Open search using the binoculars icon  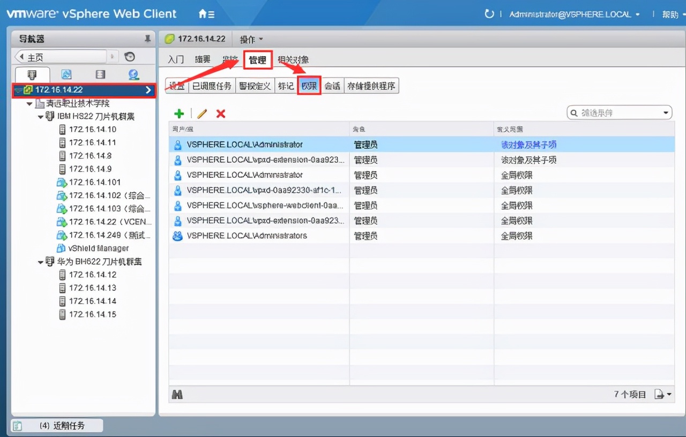(177, 394)
